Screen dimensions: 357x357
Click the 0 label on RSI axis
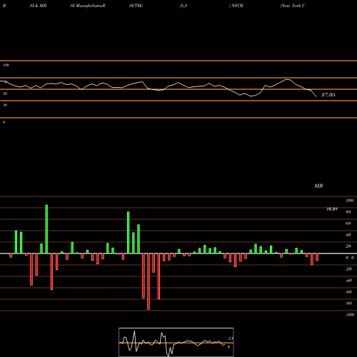coord(4,122)
